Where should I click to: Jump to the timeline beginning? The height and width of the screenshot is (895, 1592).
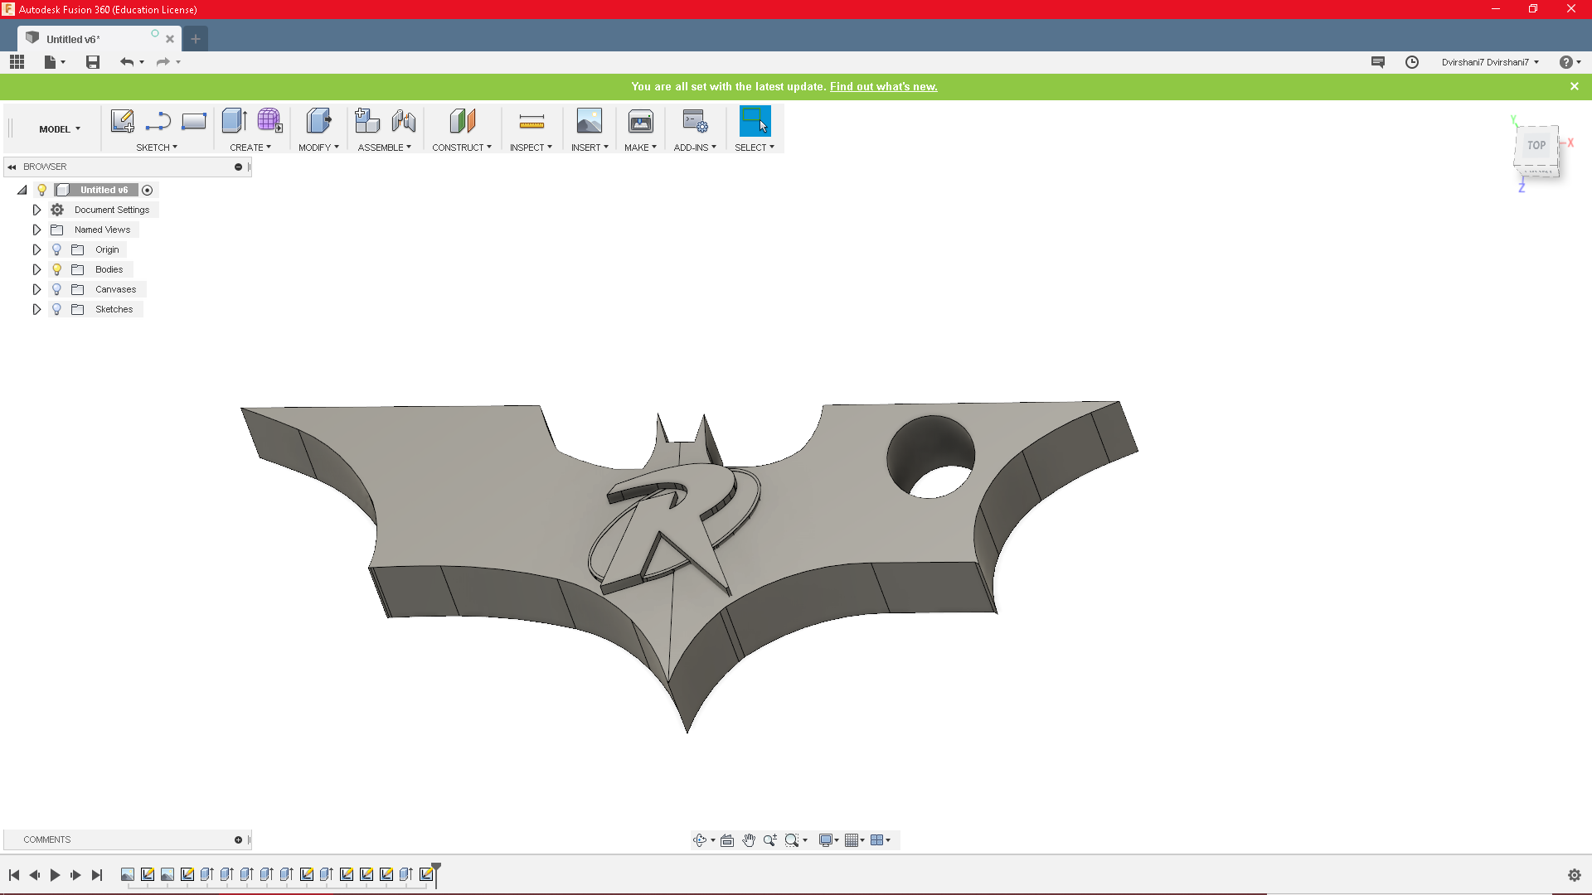tap(14, 875)
